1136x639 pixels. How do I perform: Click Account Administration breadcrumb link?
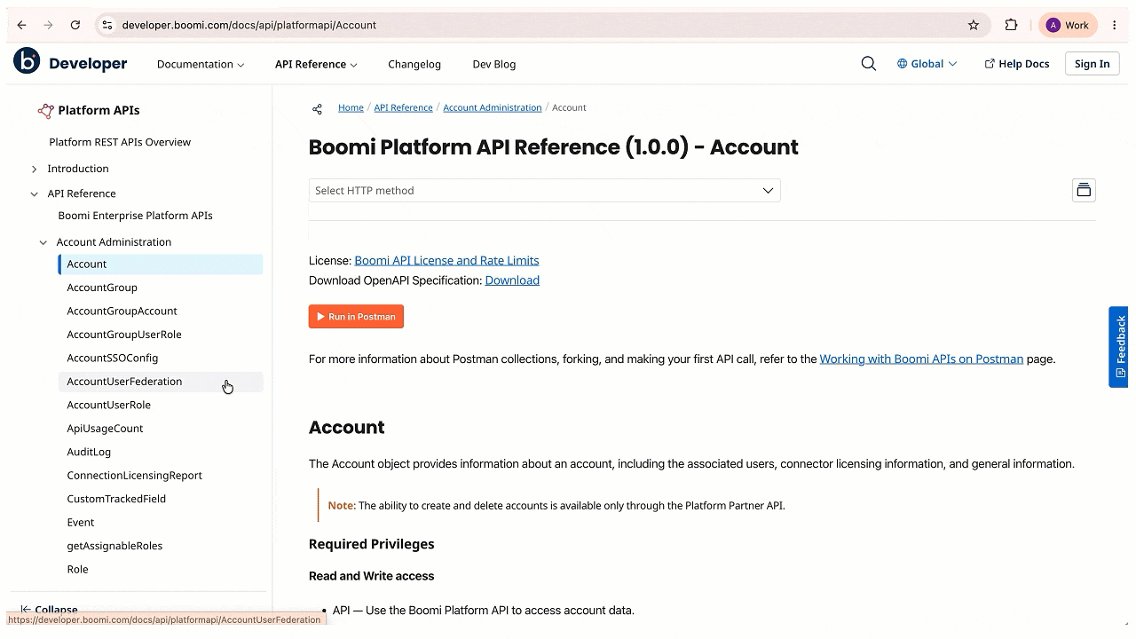point(492,107)
